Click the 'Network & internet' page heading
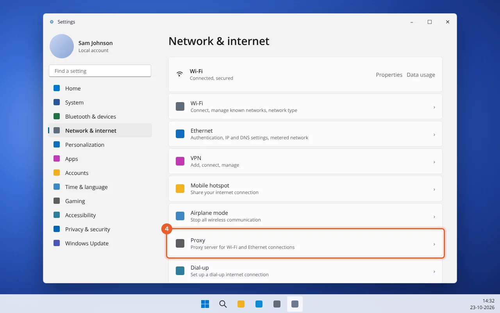Image resolution: width=500 pixels, height=313 pixels. pos(219,41)
